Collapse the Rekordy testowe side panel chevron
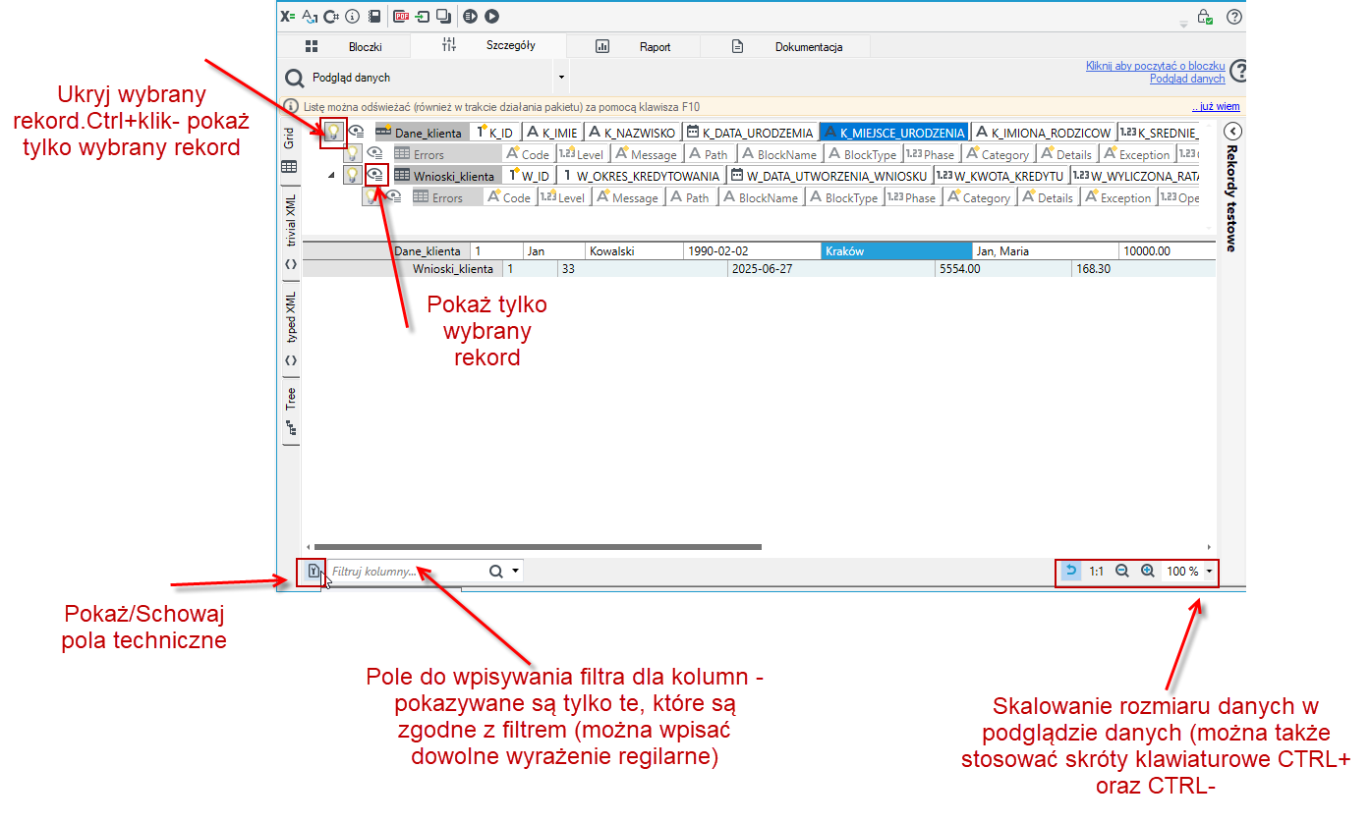The height and width of the screenshot is (823, 1371). tap(1233, 132)
